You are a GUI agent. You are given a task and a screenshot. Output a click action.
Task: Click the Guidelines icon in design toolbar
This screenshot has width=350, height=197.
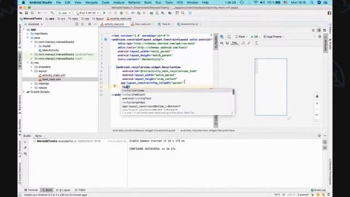(x=256, y=43)
